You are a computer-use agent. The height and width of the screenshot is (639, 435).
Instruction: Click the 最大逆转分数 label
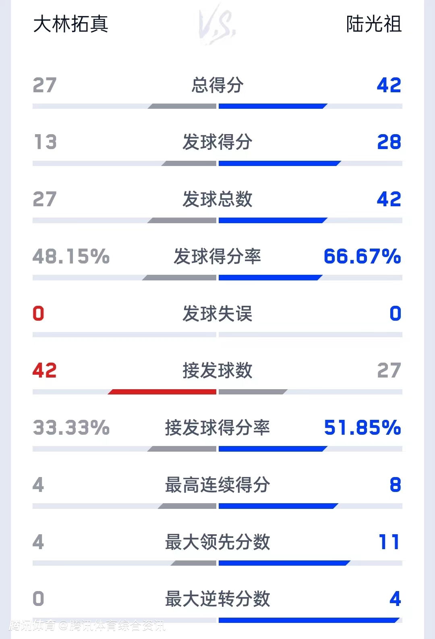[217, 599]
